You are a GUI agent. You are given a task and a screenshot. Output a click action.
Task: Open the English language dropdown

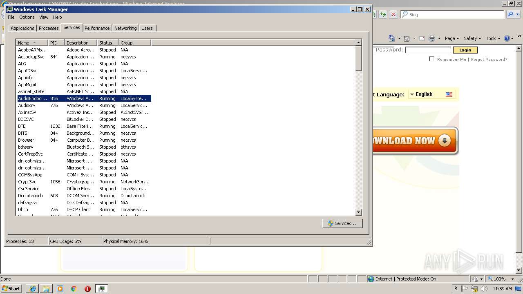click(431, 94)
